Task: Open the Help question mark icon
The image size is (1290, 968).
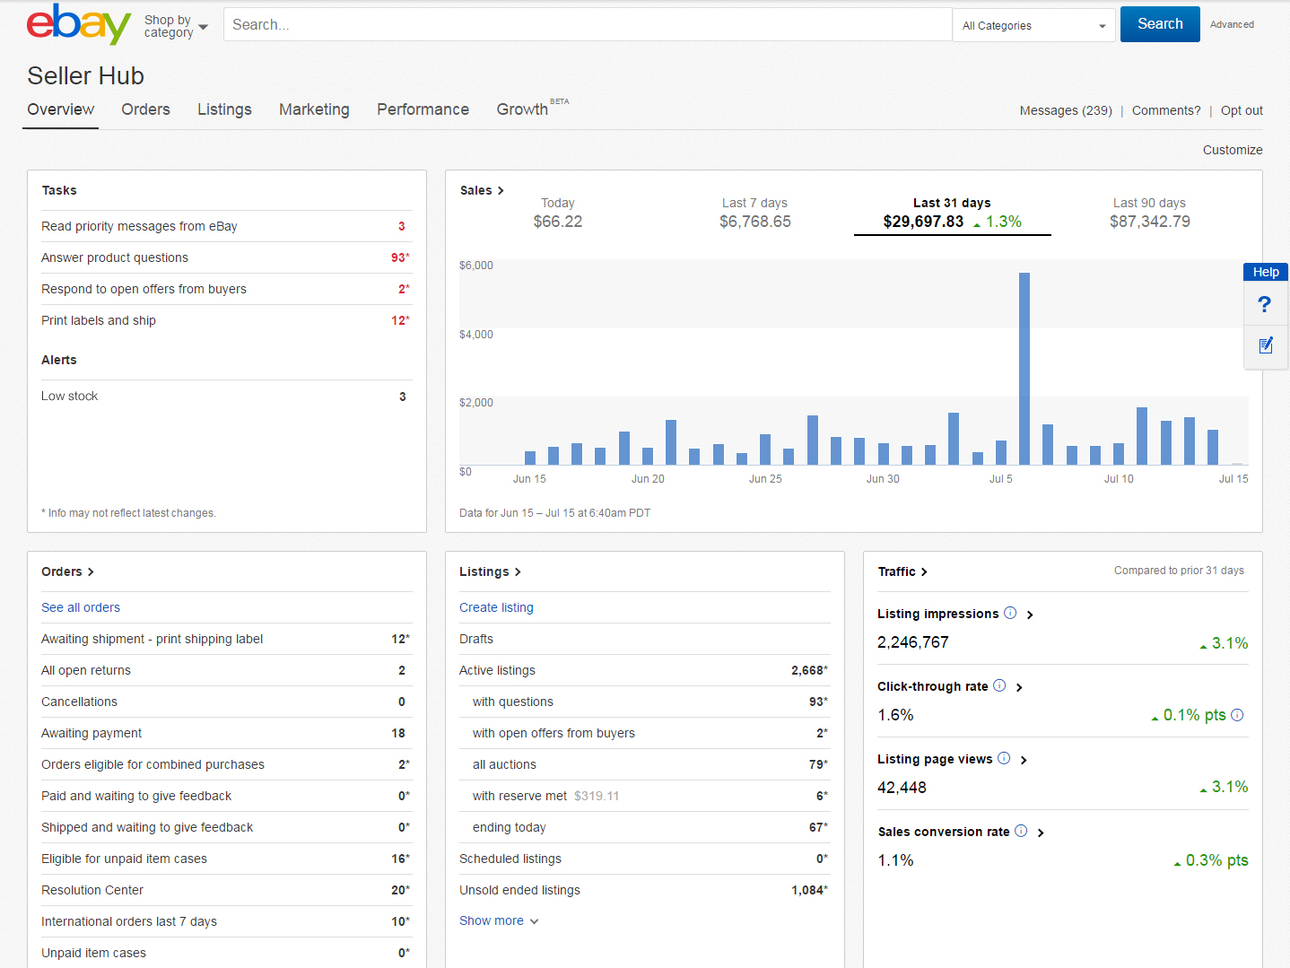Action: click(1265, 304)
